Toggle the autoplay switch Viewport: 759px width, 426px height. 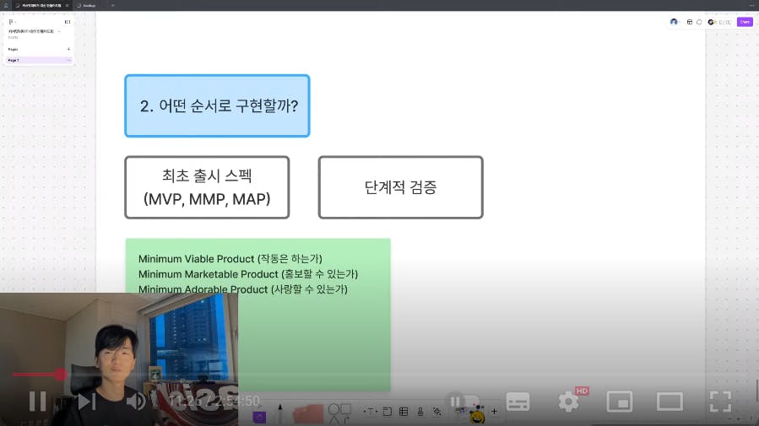point(463,402)
